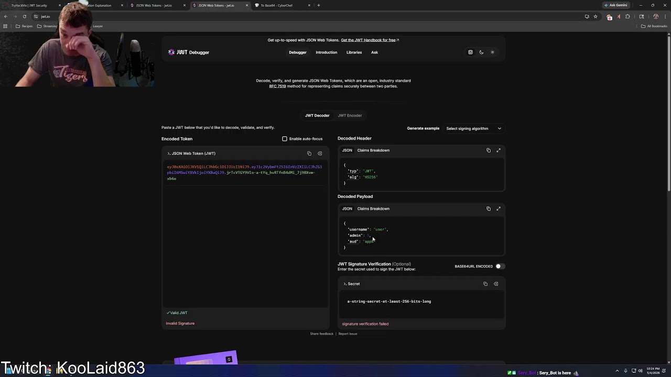This screenshot has width=671, height=377.
Task: Reload the browser page
Action: 24,16
